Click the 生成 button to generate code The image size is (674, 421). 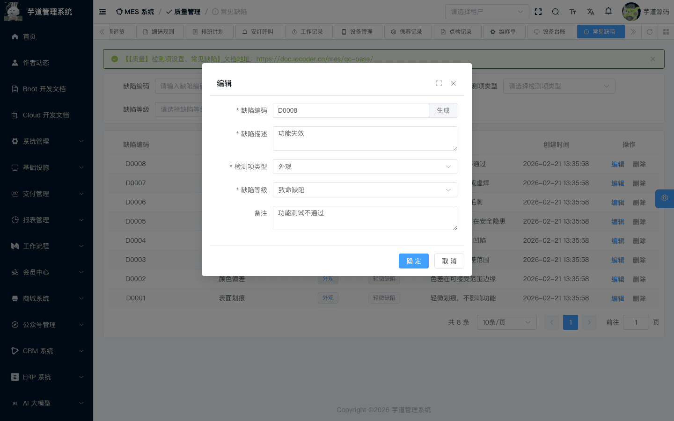tap(443, 110)
